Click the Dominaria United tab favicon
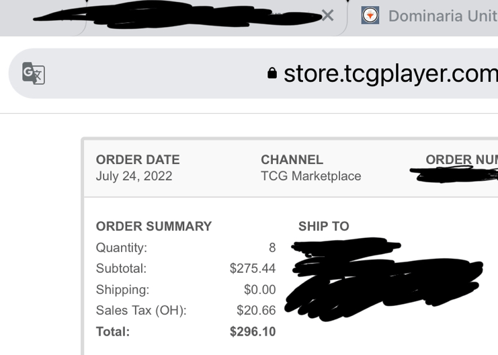 coord(370,15)
